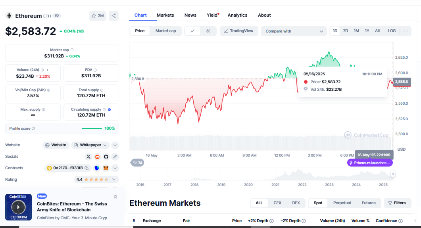This screenshot has height=228, width=421.
Task: Open the Compare with dropdown
Action: [x=294, y=31]
